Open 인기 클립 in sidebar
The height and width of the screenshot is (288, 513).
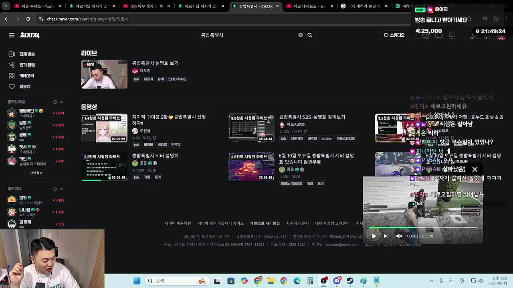click(x=27, y=65)
